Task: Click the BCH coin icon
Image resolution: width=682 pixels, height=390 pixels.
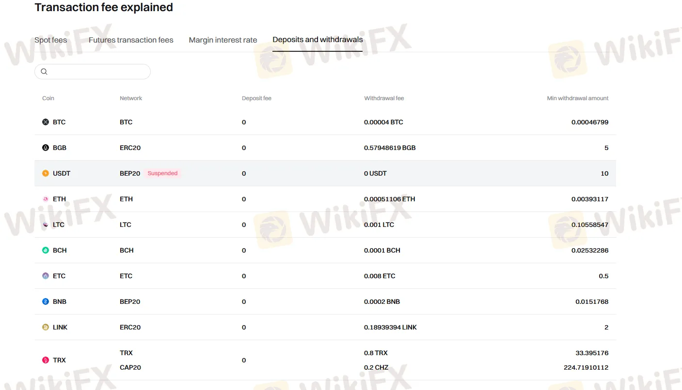Action: pos(46,251)
